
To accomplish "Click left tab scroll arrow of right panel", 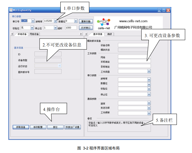I will pos(86,34).
